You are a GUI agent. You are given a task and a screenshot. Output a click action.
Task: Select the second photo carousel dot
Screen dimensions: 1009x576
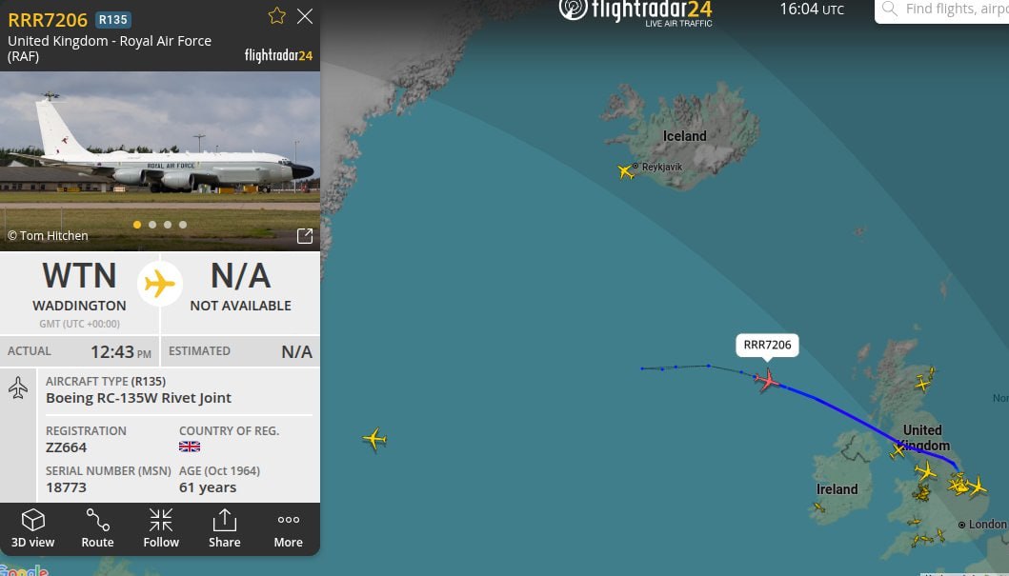tap(152, 225)
